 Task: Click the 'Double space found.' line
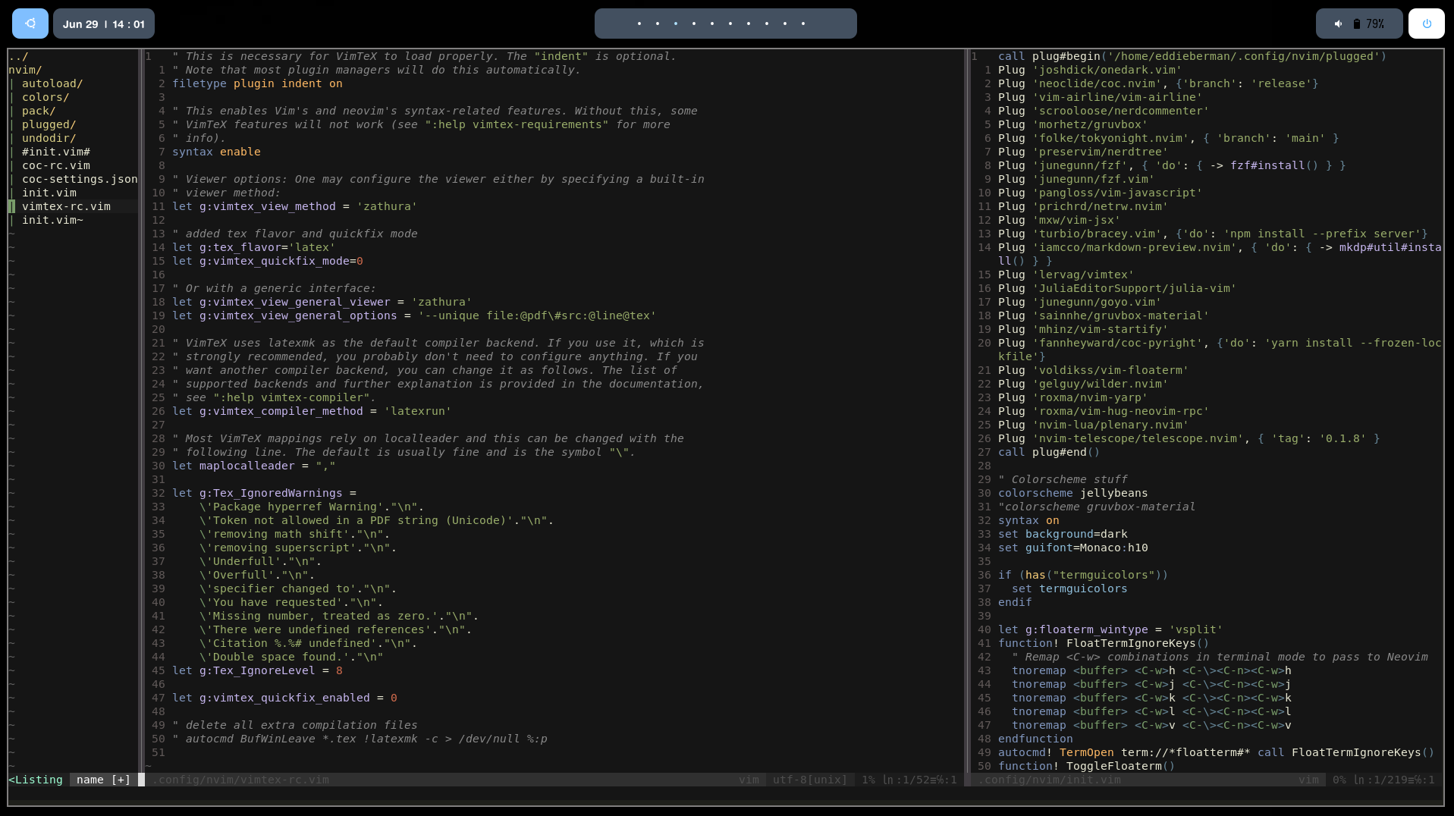click(x=291, y=657)
